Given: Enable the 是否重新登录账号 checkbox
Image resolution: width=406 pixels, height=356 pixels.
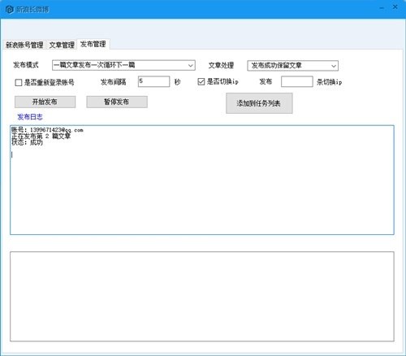Looking at the screenshot, I should tap(19, 82).
